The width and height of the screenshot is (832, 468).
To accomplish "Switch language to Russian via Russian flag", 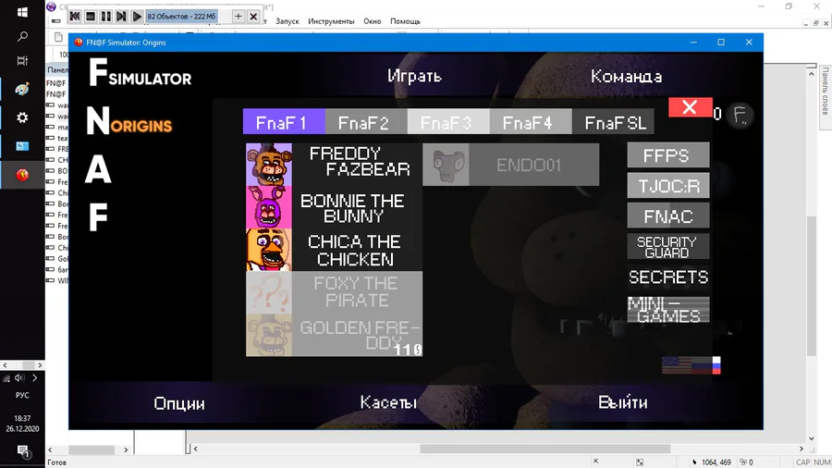I will click(706, 365).
